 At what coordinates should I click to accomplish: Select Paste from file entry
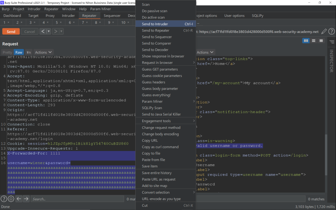[165, 160]
